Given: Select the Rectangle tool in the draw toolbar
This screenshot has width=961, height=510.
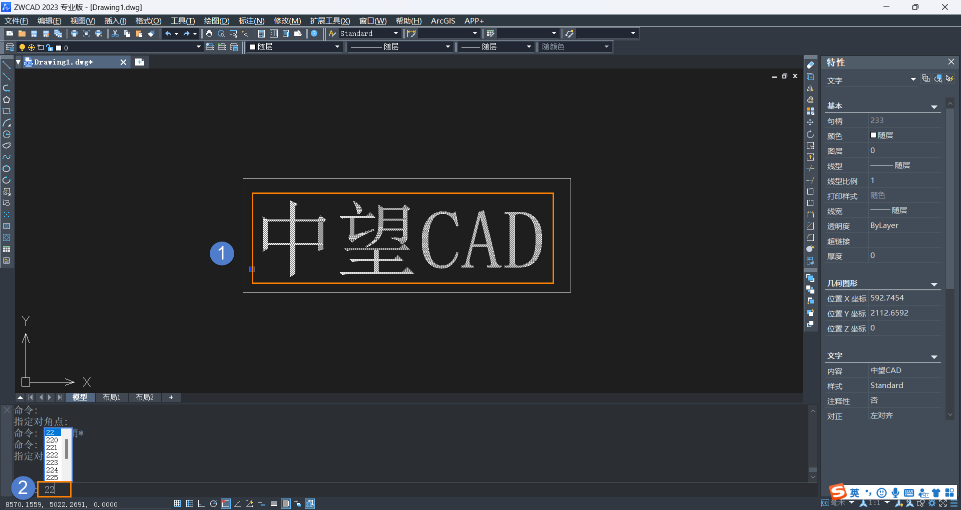Looking at the screenshot, I should pyautogui.click(x=7, y=111).
